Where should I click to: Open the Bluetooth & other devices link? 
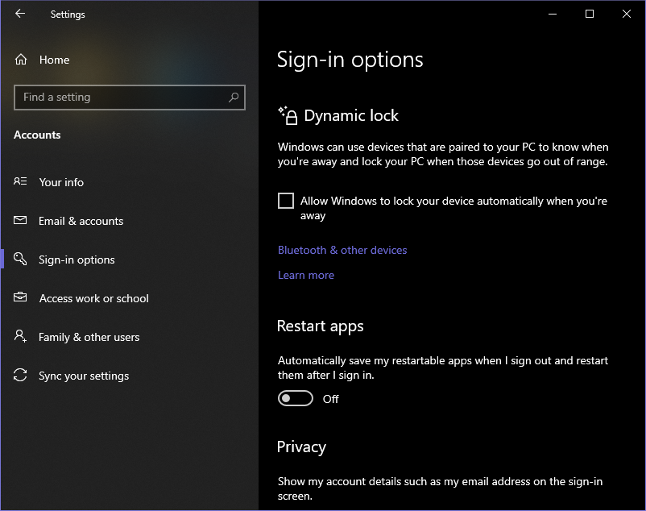[342, 250]
